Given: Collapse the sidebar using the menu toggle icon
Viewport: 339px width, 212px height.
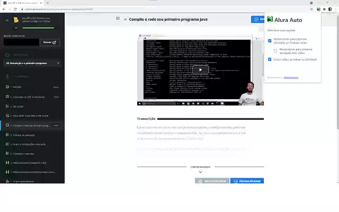Looking at the screenshot, I should pos(7,20).
